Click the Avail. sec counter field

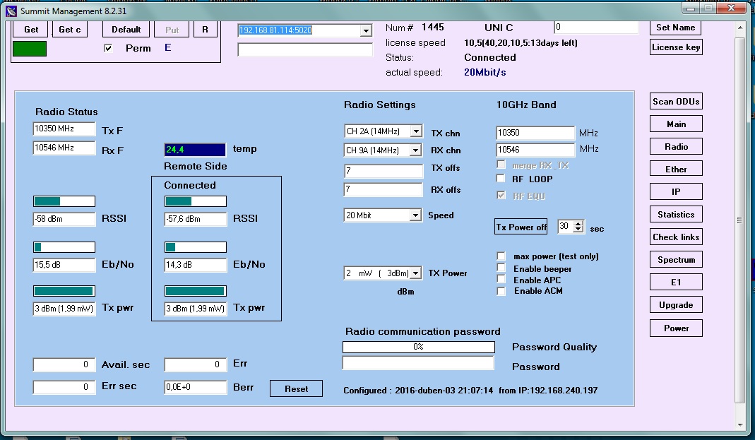pos(64,364)
